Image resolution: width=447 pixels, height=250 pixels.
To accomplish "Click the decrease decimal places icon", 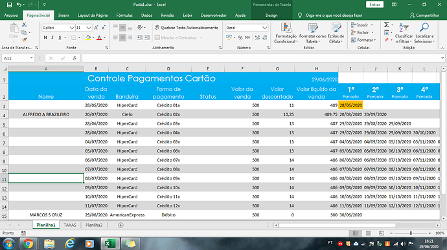I will pos(265,37).
